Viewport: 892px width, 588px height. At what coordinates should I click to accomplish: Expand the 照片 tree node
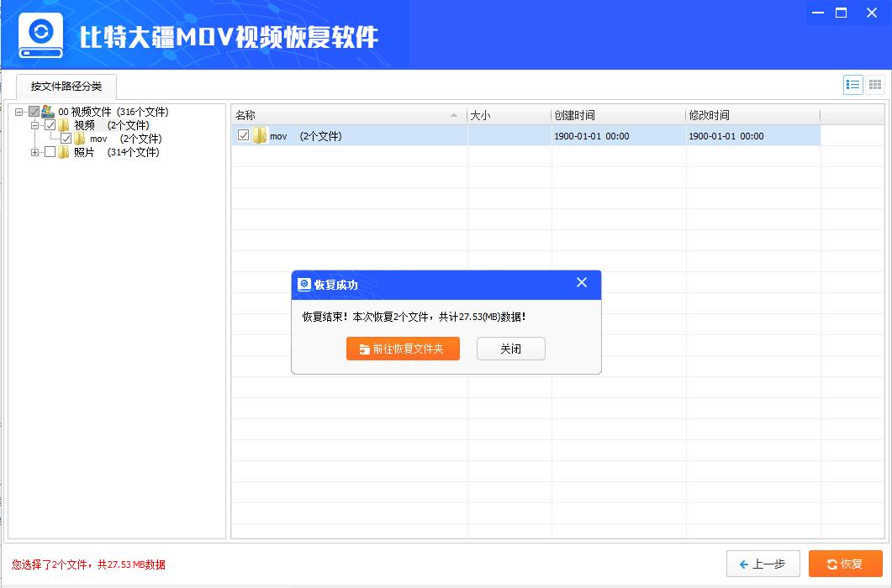(34, 152)
